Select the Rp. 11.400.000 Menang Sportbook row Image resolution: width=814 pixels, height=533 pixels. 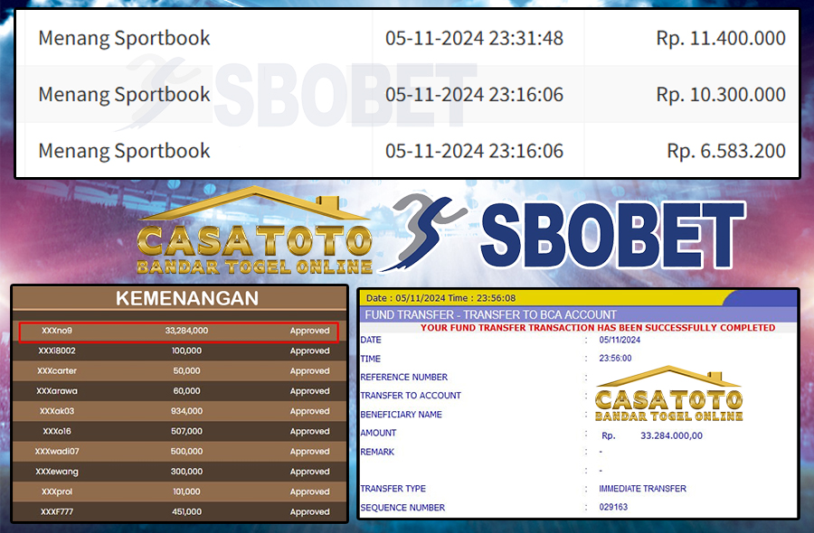pos(407,38)
